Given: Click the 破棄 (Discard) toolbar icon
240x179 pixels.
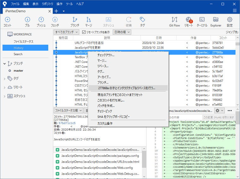Looking at the screenshot, I should [129, 22].
